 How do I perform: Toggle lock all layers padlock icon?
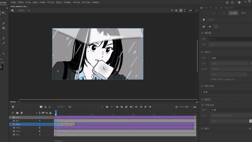pyautogui.click(x=51, y=113)
